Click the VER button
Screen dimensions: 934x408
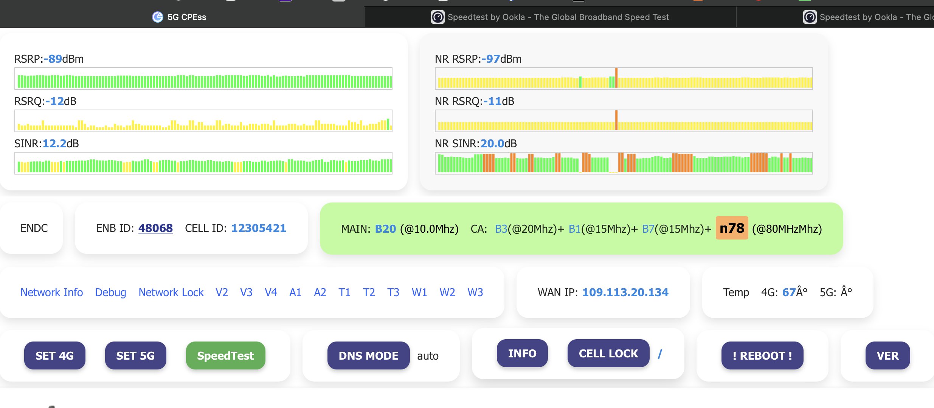pos(887,355)
